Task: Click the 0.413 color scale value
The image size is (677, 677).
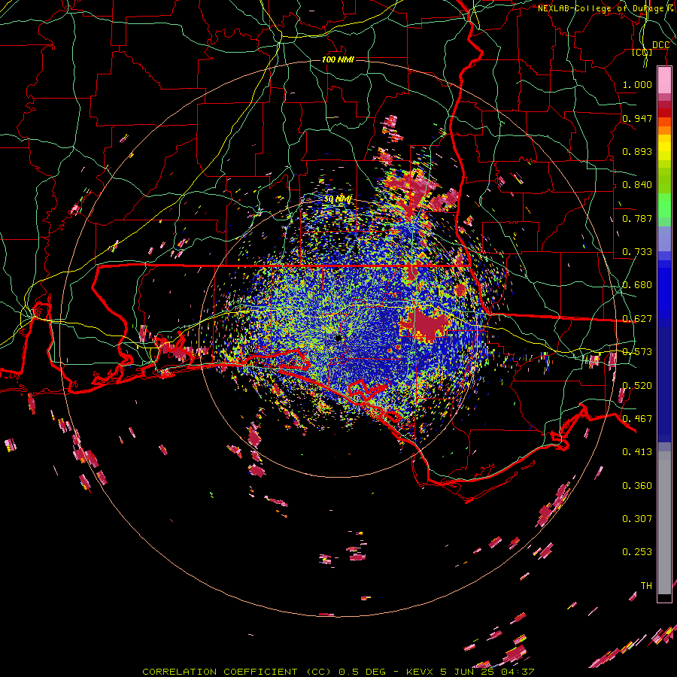Action: (637, 452)
